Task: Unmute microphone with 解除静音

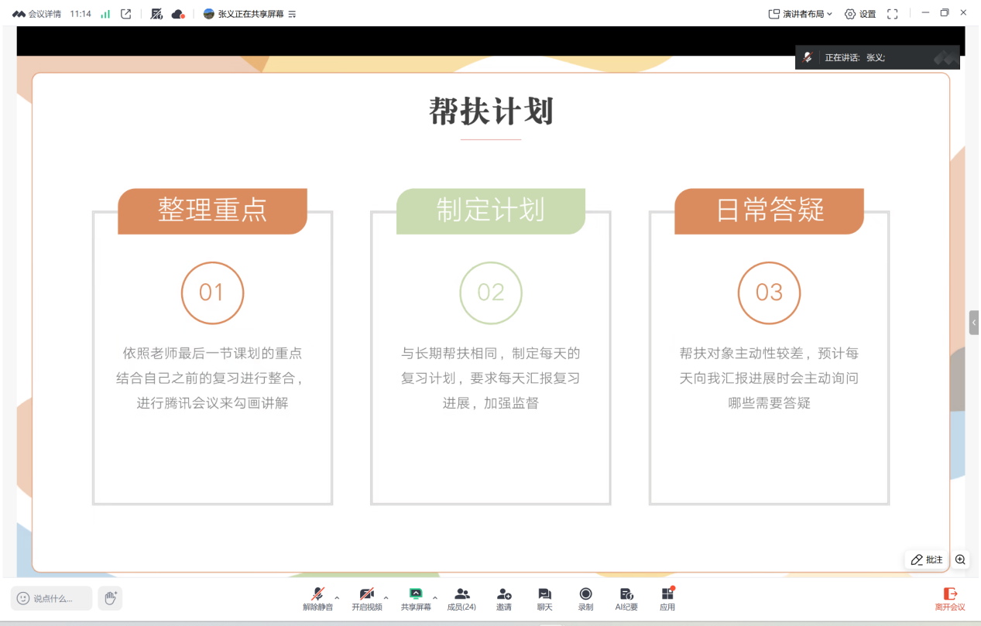Action: (x=317, y=598)
